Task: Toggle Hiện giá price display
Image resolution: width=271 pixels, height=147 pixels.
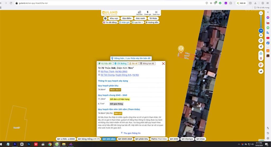Action: pyautogui.click(x=124, y=22)
